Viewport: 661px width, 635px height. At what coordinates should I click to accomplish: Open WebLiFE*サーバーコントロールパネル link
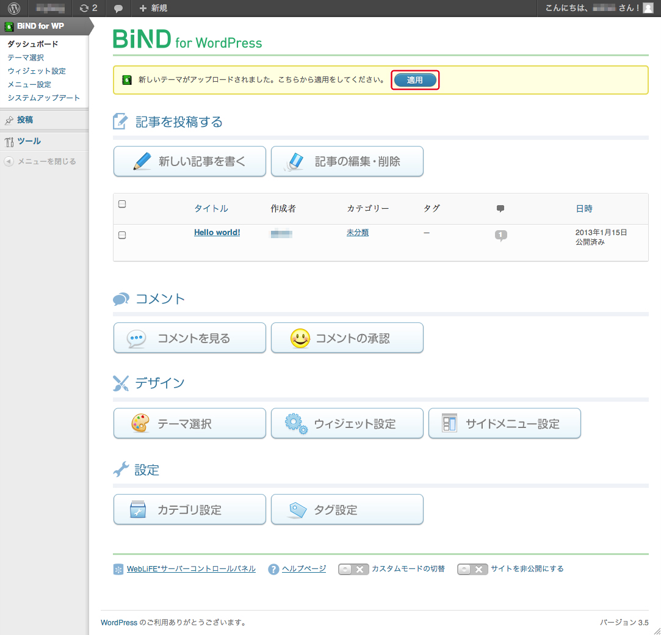point(191,569)
